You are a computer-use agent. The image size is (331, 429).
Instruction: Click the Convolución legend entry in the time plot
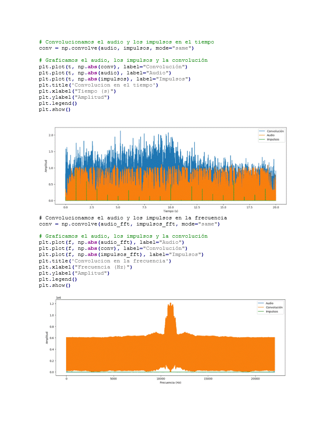[x=275, y=131]
